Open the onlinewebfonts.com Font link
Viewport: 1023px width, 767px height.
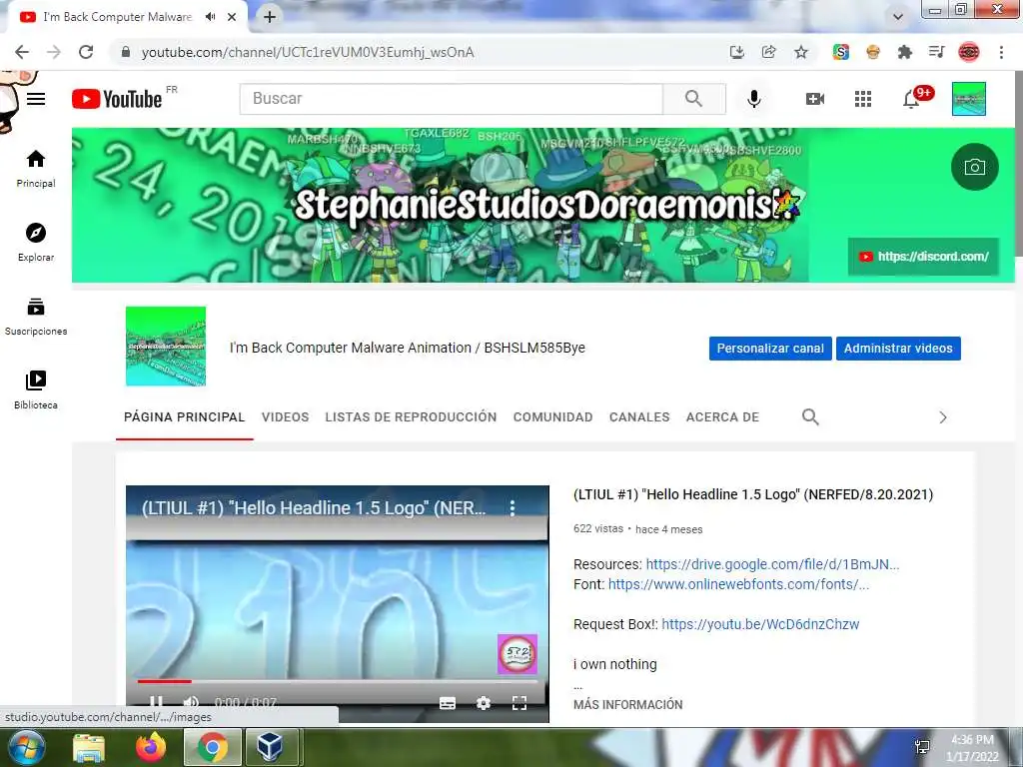click(738, 584)
